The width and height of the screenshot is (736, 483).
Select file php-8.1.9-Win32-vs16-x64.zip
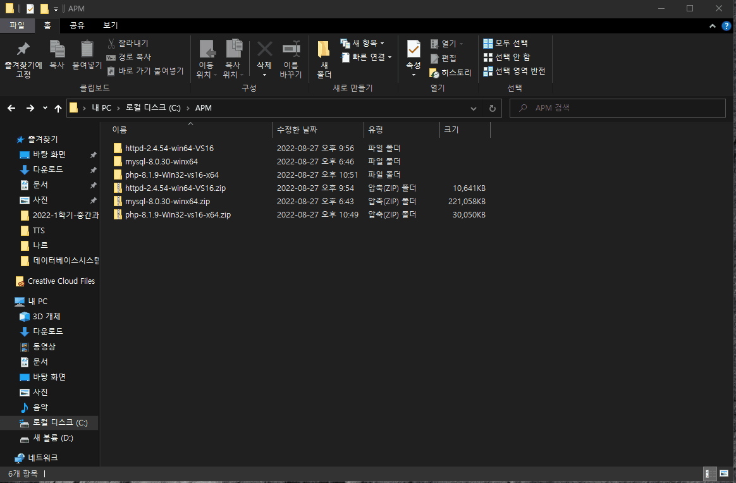pos(178,214)
